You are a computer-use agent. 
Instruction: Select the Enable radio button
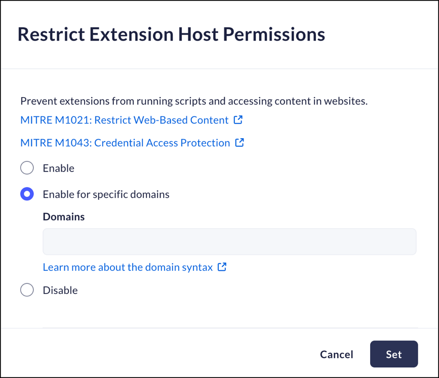click(27, 168)
